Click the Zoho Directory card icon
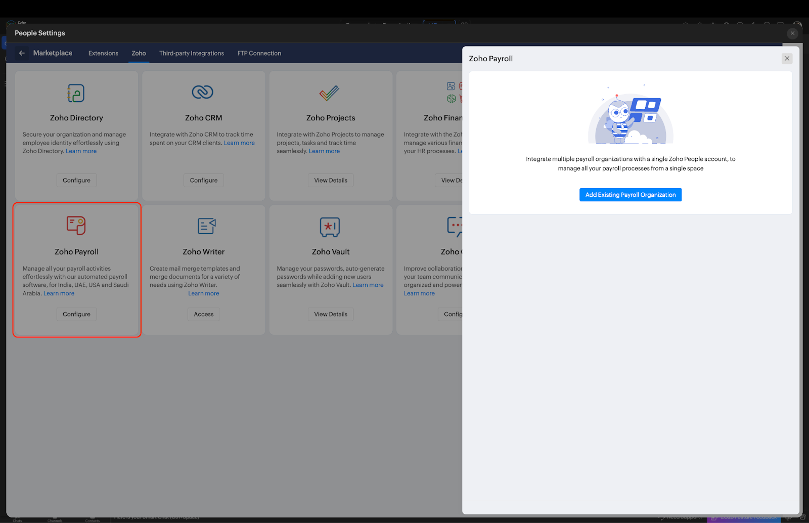 pos(76,93)
